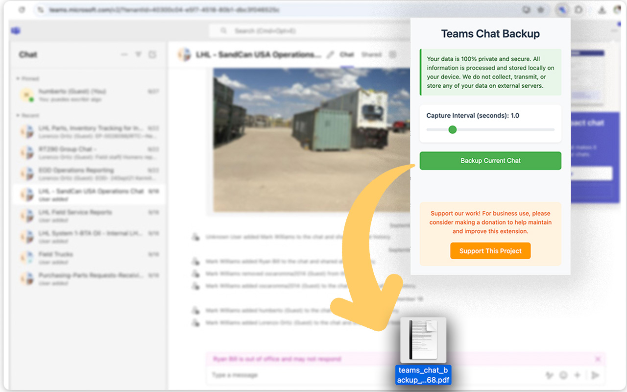Open the emoji picker in message box
Screen dimensions: 627x392
pos(562,375)
